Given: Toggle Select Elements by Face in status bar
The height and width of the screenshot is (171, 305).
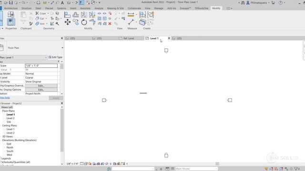Looking at the screenshot, I should (281, 169).
